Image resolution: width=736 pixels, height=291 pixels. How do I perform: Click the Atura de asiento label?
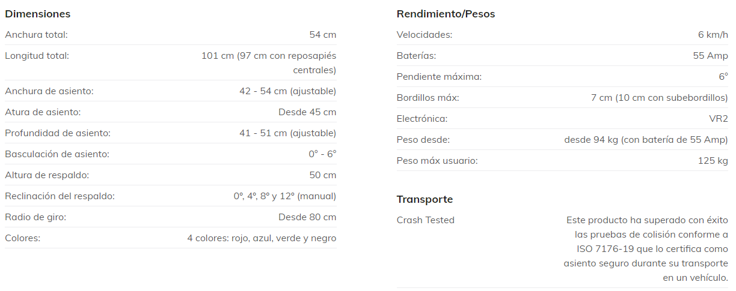click(43, 112)
